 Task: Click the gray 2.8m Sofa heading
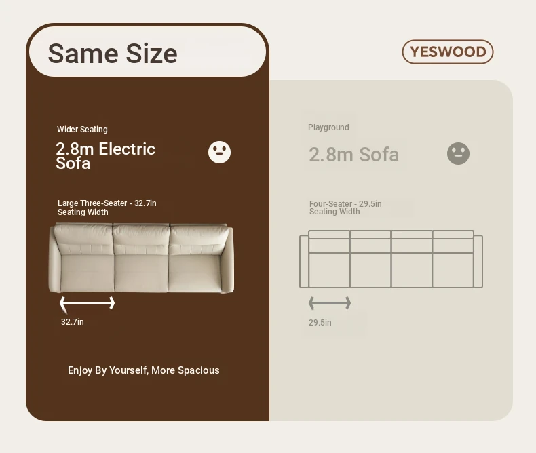click(353, 155)
